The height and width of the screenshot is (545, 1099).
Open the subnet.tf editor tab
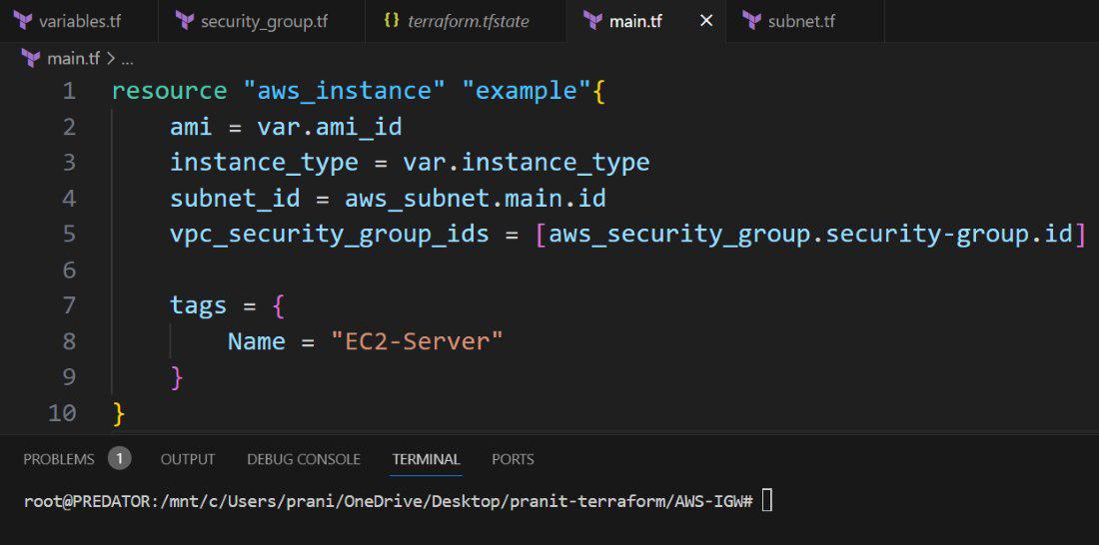(x=801, y=21)
